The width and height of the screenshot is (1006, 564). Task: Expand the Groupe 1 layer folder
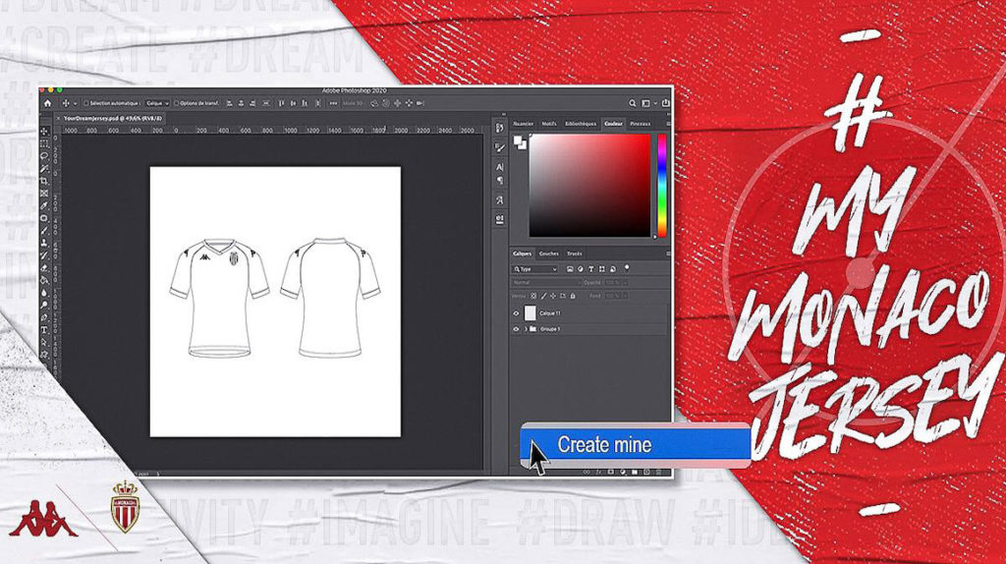(526, 329)
